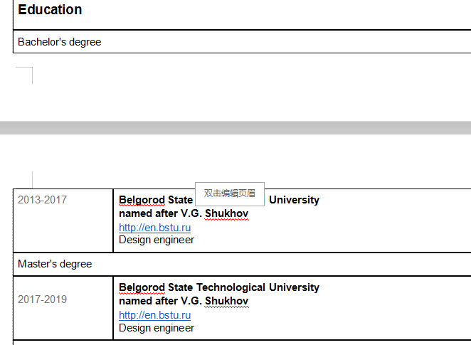Click the 2013-2017 date cell
This screenshot has width=471, height=345.
(43, 200)
